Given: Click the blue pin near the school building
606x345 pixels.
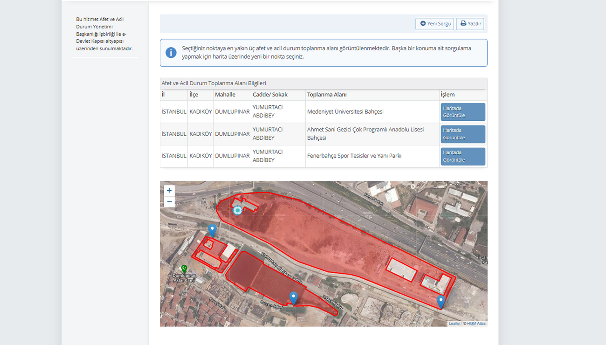Looking at the screenshot, I should 212,230.
